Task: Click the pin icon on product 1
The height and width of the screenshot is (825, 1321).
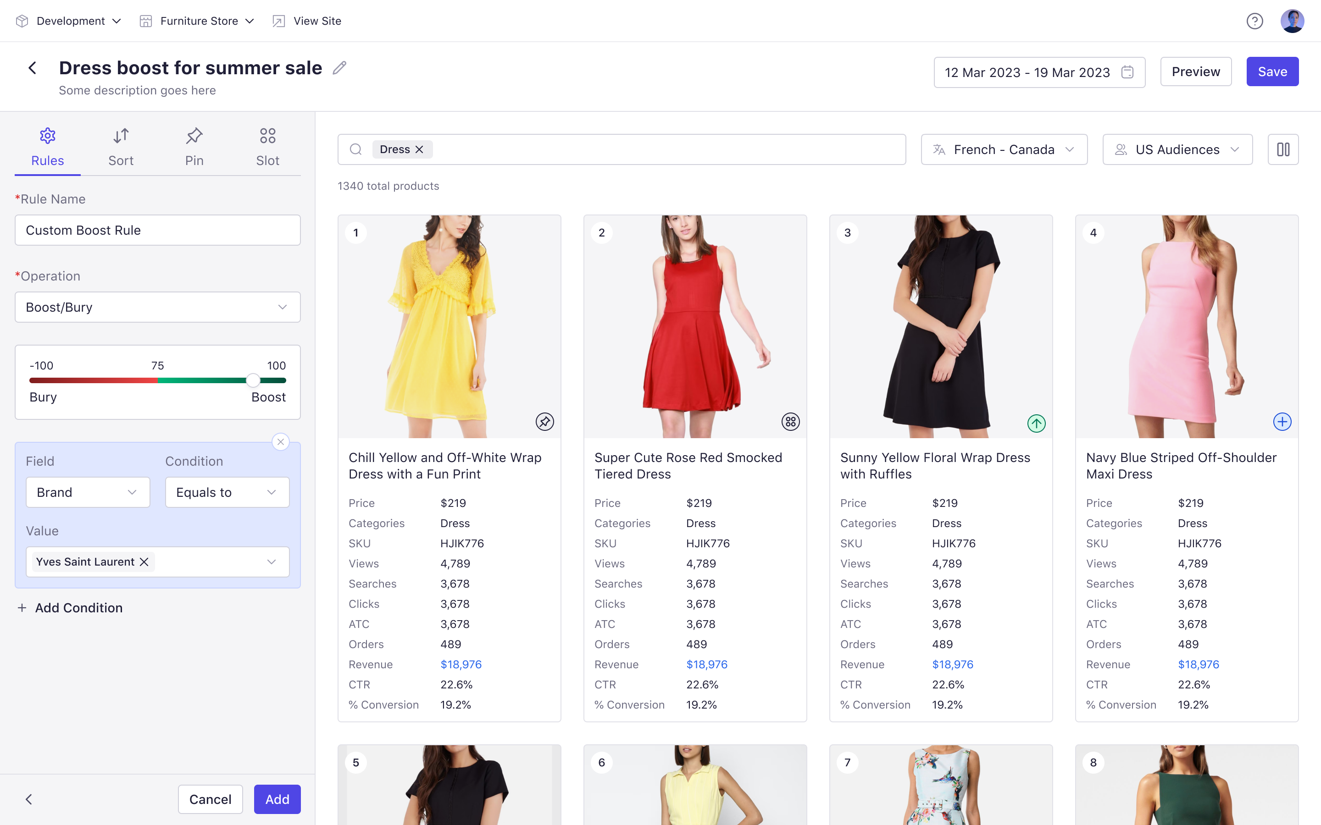Action: click(x=544, y=422)
